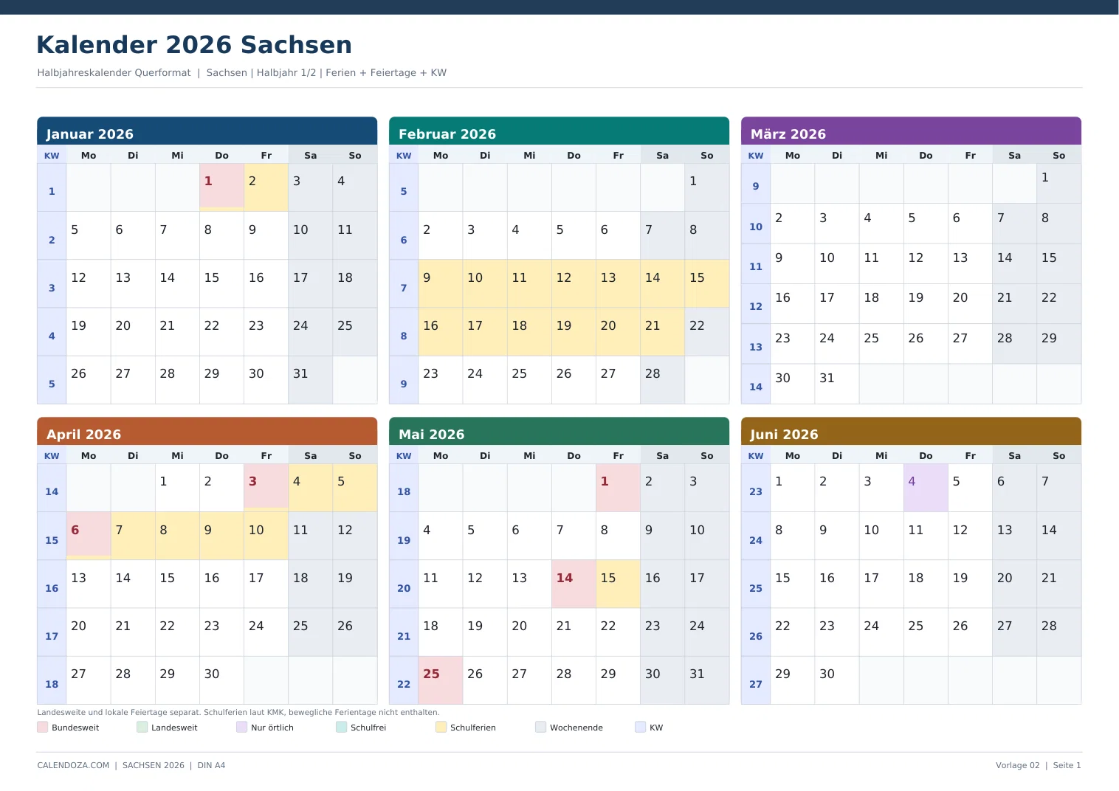Select the Juni 2026 month header
This screenshot has height=791, width=1119.
[x=911, y=432]
